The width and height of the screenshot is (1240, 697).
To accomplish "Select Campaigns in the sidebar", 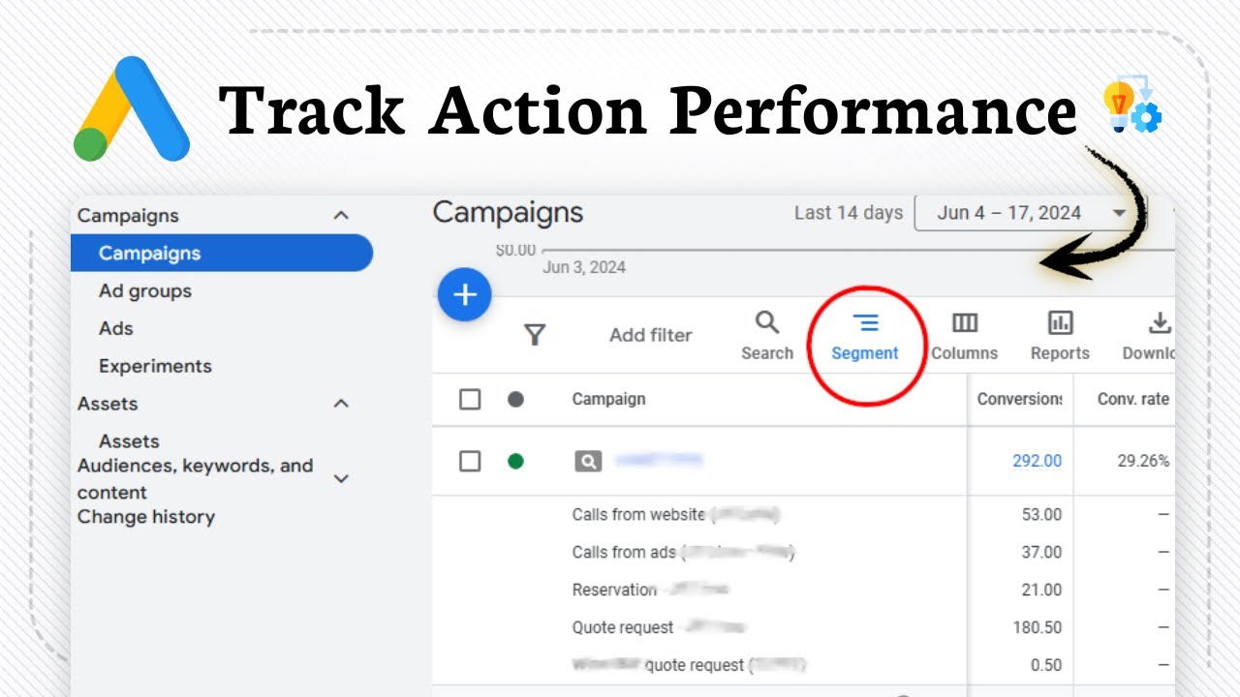I will point(222,253).
